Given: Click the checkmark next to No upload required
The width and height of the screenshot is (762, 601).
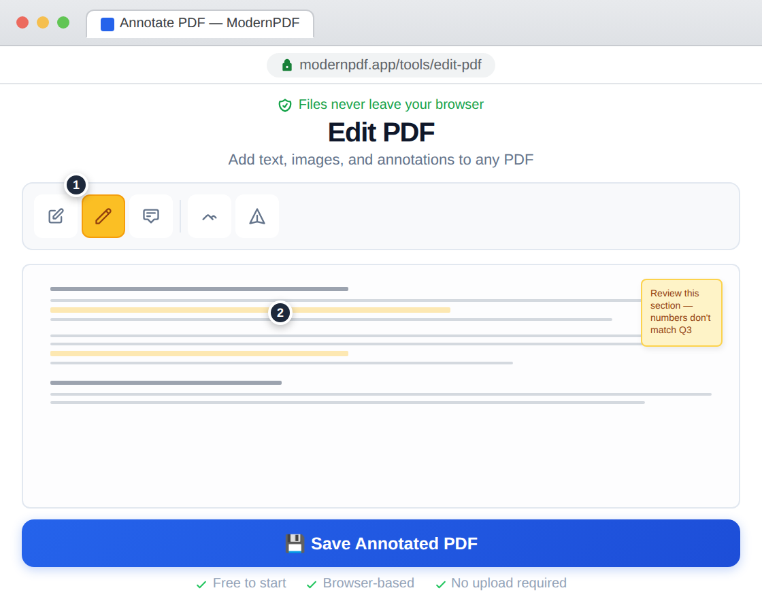Looking at the screenshot, I should pyautogui.click(x=440, y=583).
